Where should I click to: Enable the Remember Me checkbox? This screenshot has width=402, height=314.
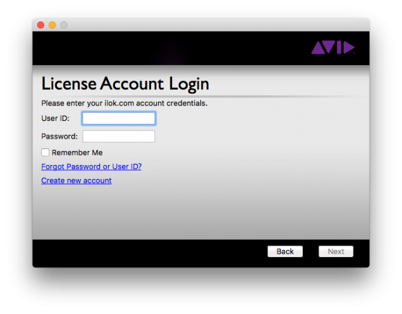tap(45, 152)
